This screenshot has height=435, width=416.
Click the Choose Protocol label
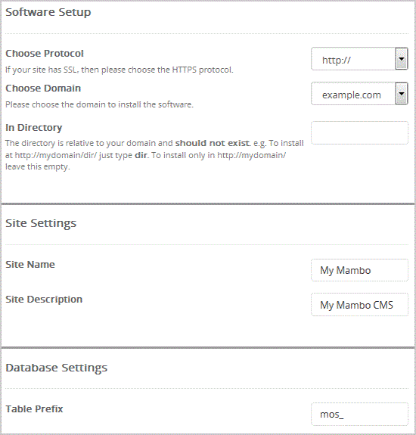pos(45,53)
